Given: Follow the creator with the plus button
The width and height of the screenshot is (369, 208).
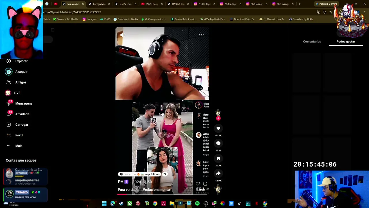Looking at the screenshot, I should pyautogui.click(x=218, y=118).
